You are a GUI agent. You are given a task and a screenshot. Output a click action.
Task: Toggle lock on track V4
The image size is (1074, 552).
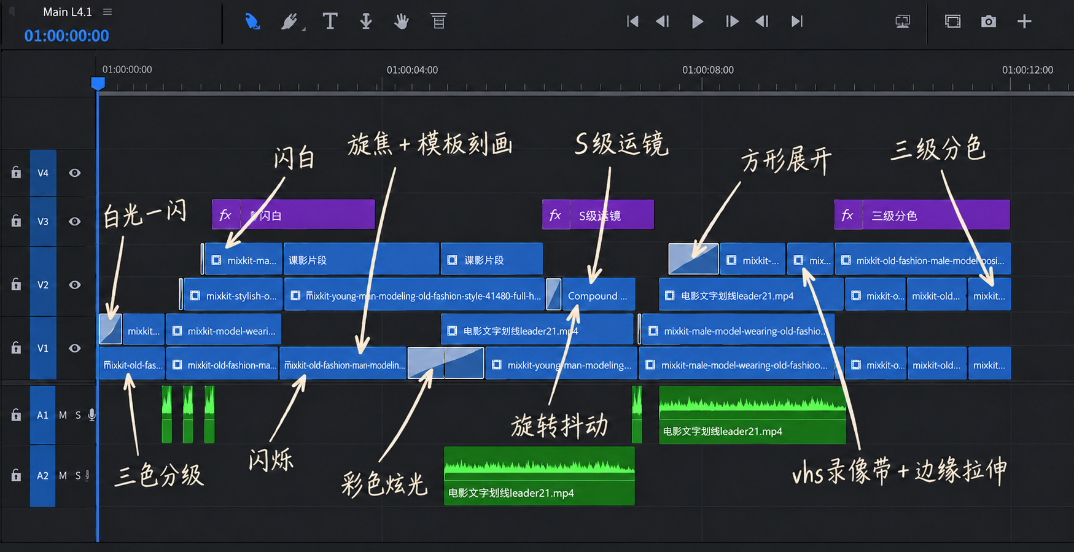click(16, 173)
